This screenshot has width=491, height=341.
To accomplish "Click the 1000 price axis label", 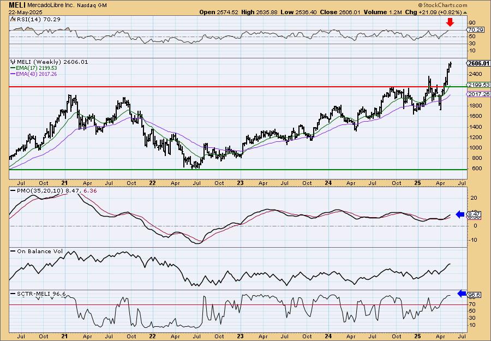I will 475,147.
